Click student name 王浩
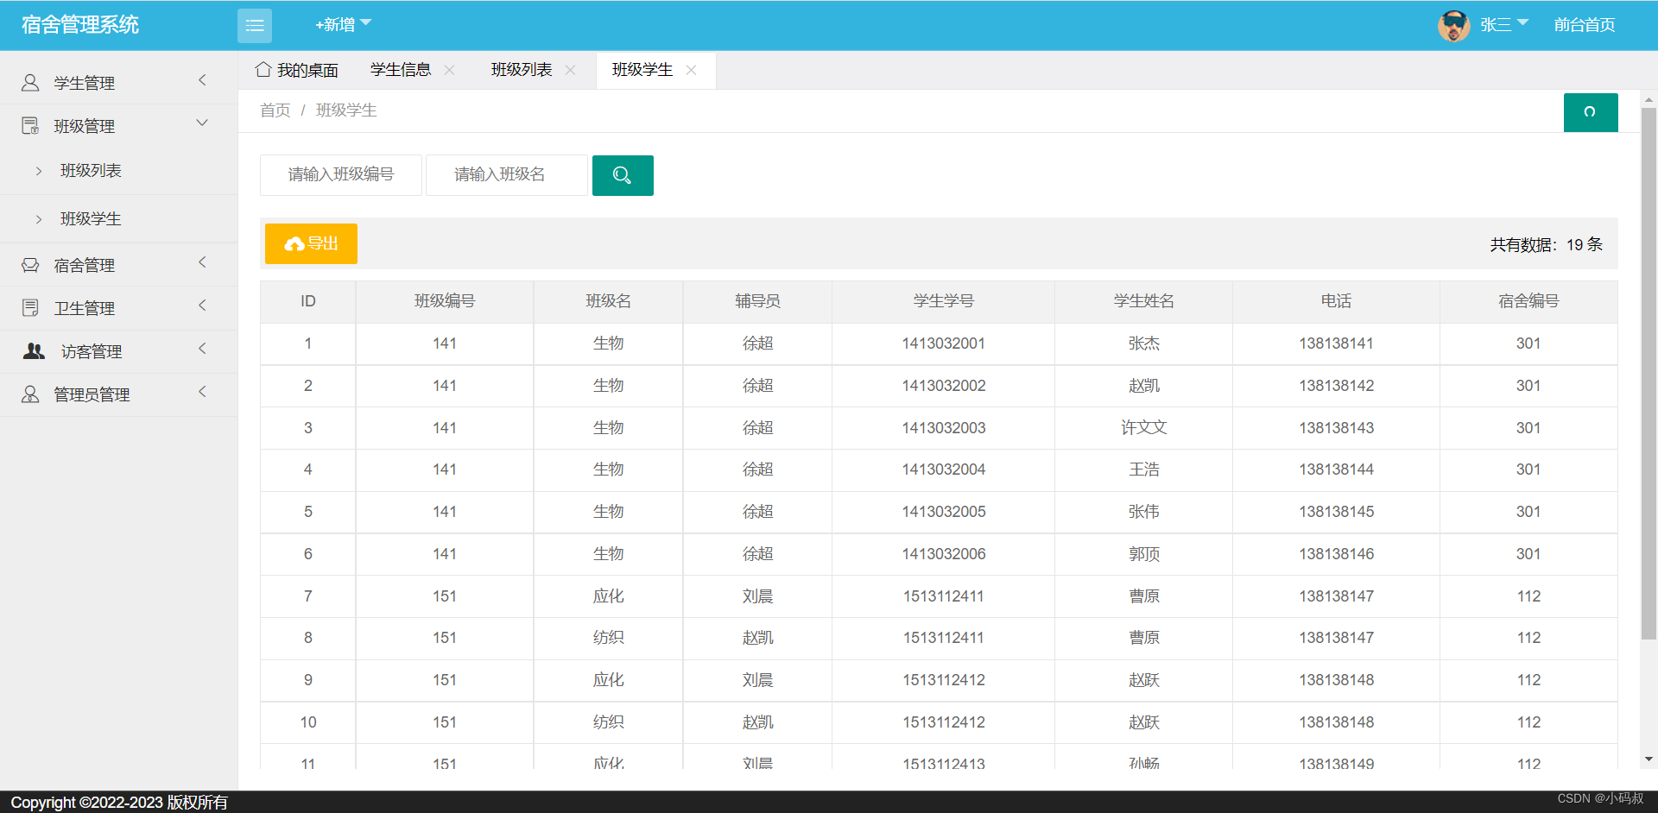 [1144, 470]
